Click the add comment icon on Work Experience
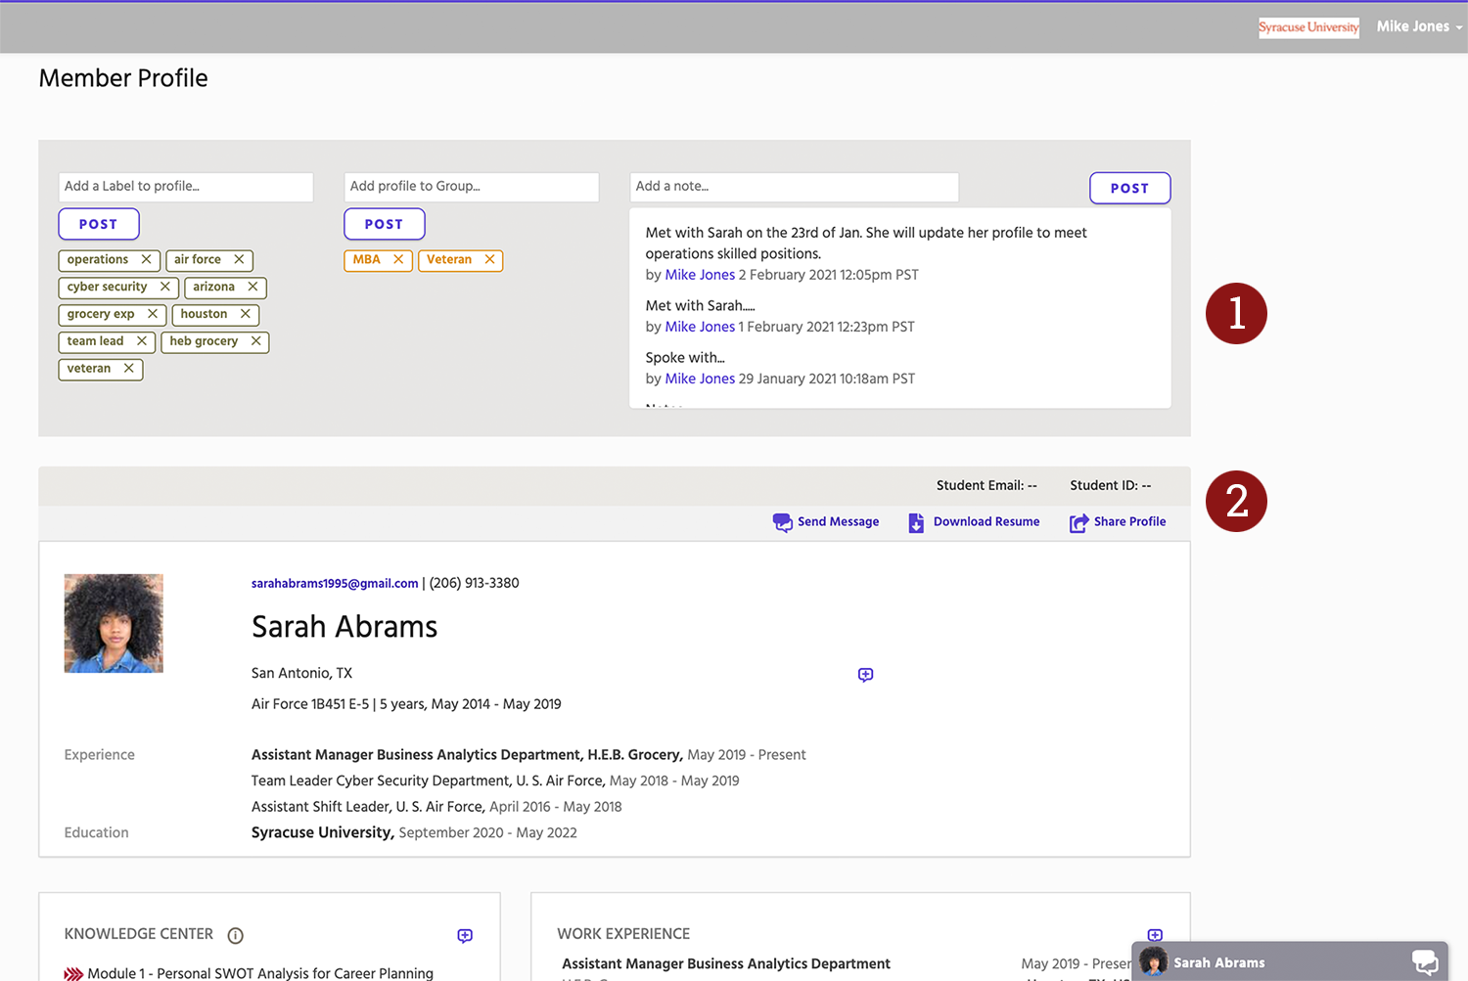Screen dimensions: 1468x981 pos(1155,935)
